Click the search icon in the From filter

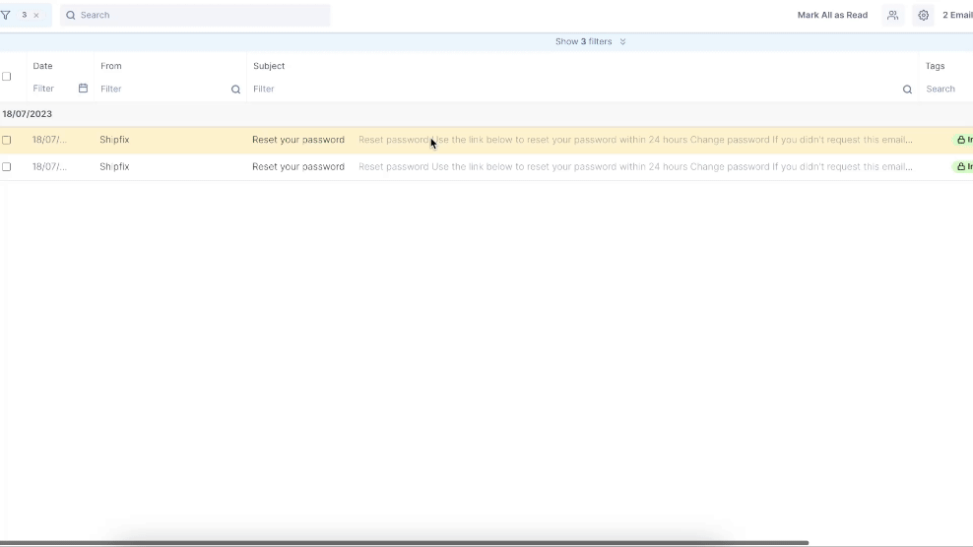click(x=235, y=90)
